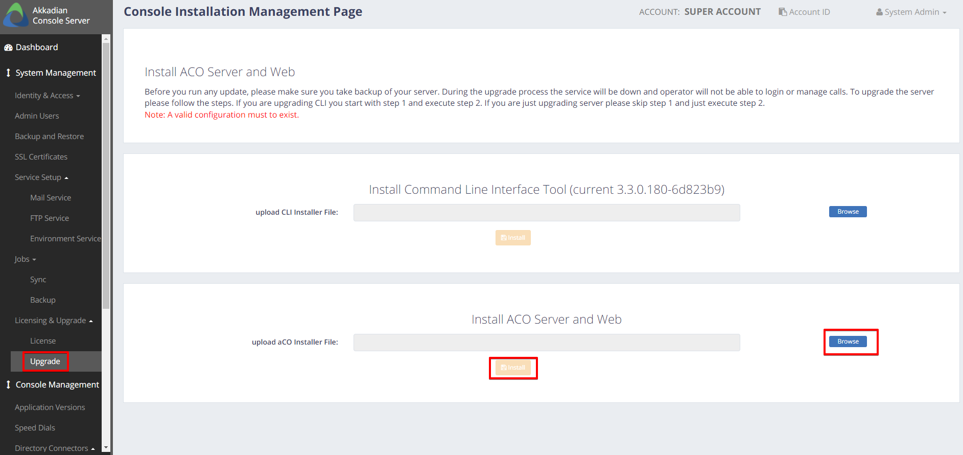
Task: Open the Dashboard page
Action: pos(37,47)
